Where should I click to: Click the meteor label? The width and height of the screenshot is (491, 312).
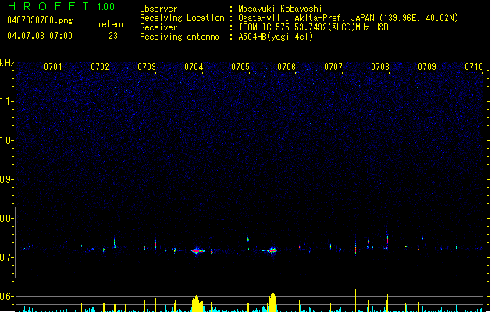(111, 24)
